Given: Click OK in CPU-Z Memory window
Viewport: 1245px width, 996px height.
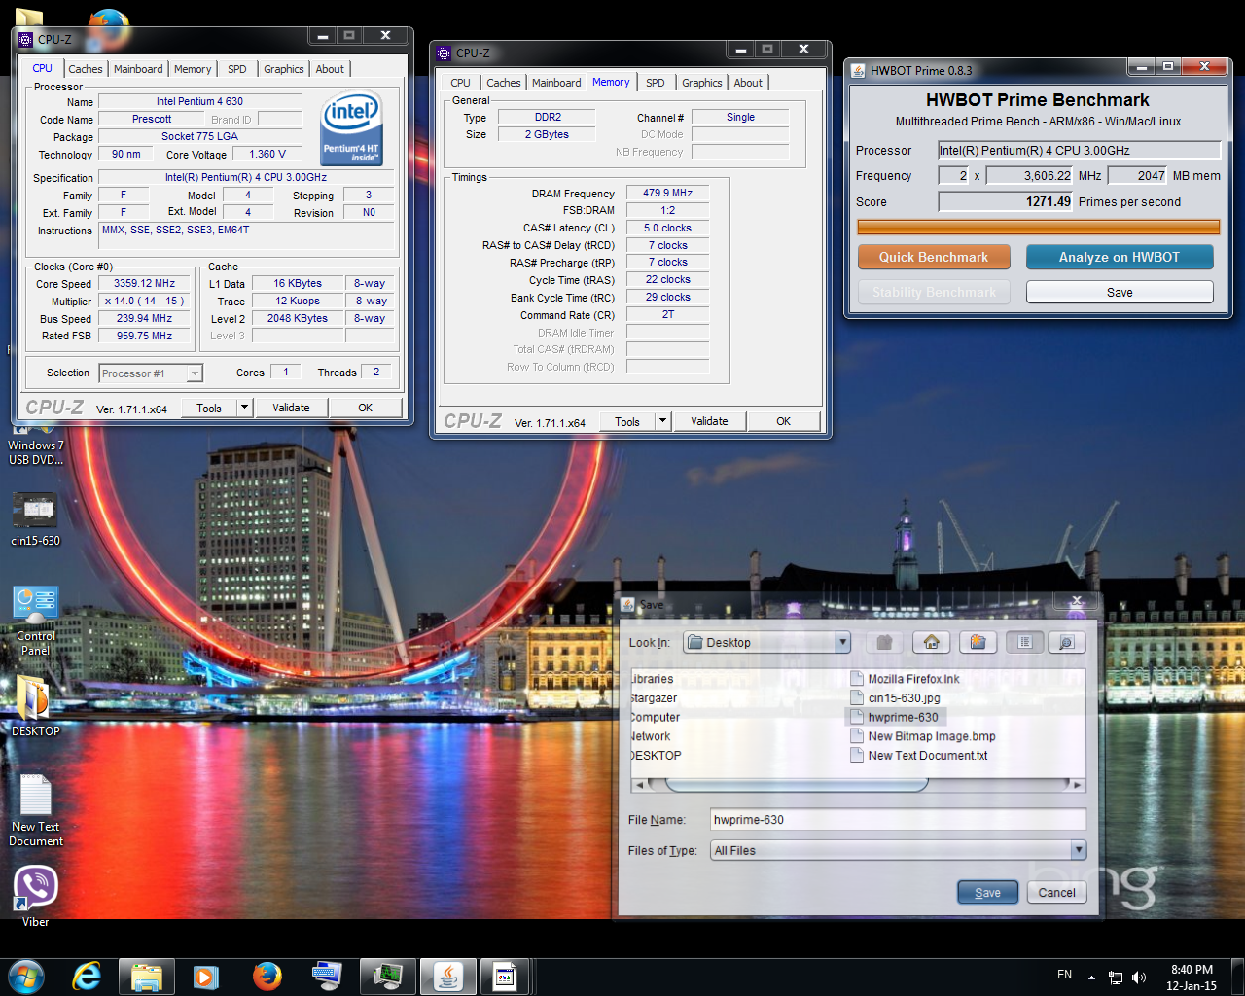Looking at the screenshot, I should [783, 421].
